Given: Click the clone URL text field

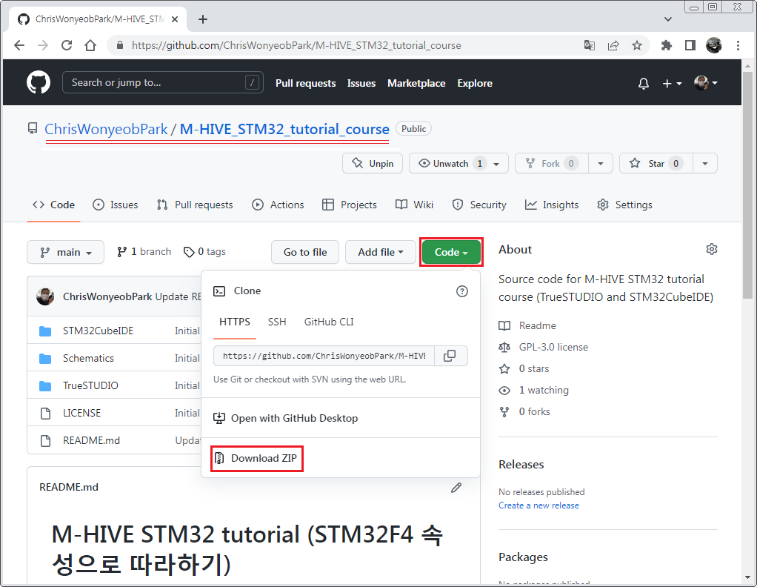Looking at the screenshot, I should (x=324, y=356).
